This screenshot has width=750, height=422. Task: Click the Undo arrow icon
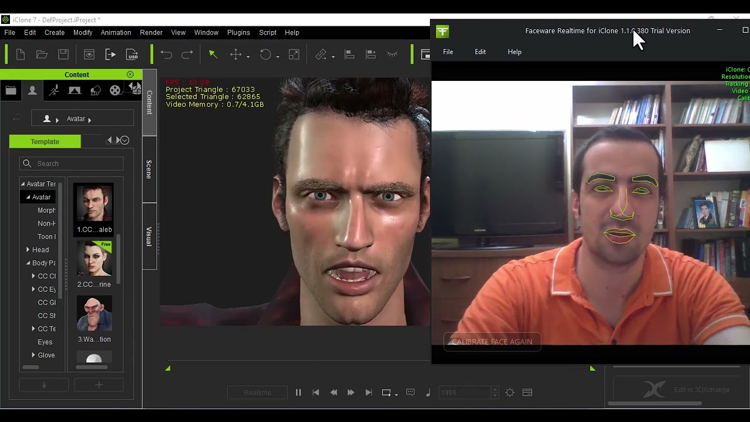(x=166, y=55)
